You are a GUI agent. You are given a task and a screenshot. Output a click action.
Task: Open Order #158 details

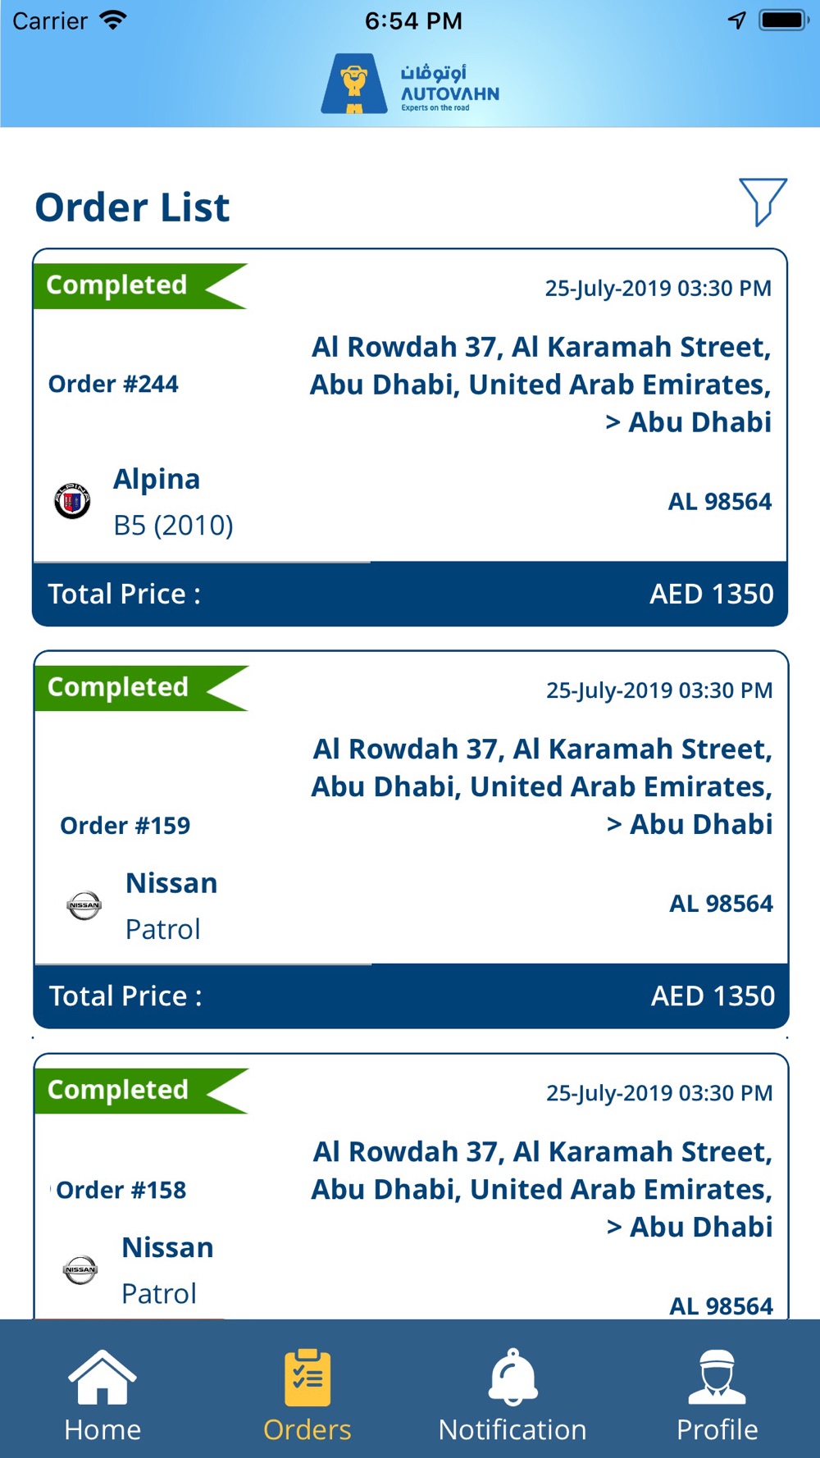(x=121, y=1190)
